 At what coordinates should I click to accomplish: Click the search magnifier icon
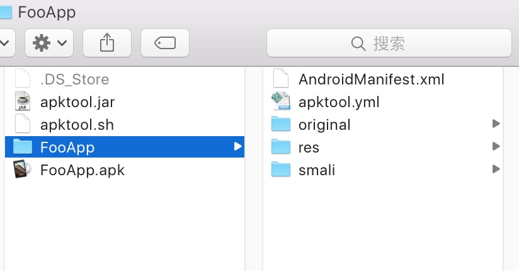pos(358,43)
